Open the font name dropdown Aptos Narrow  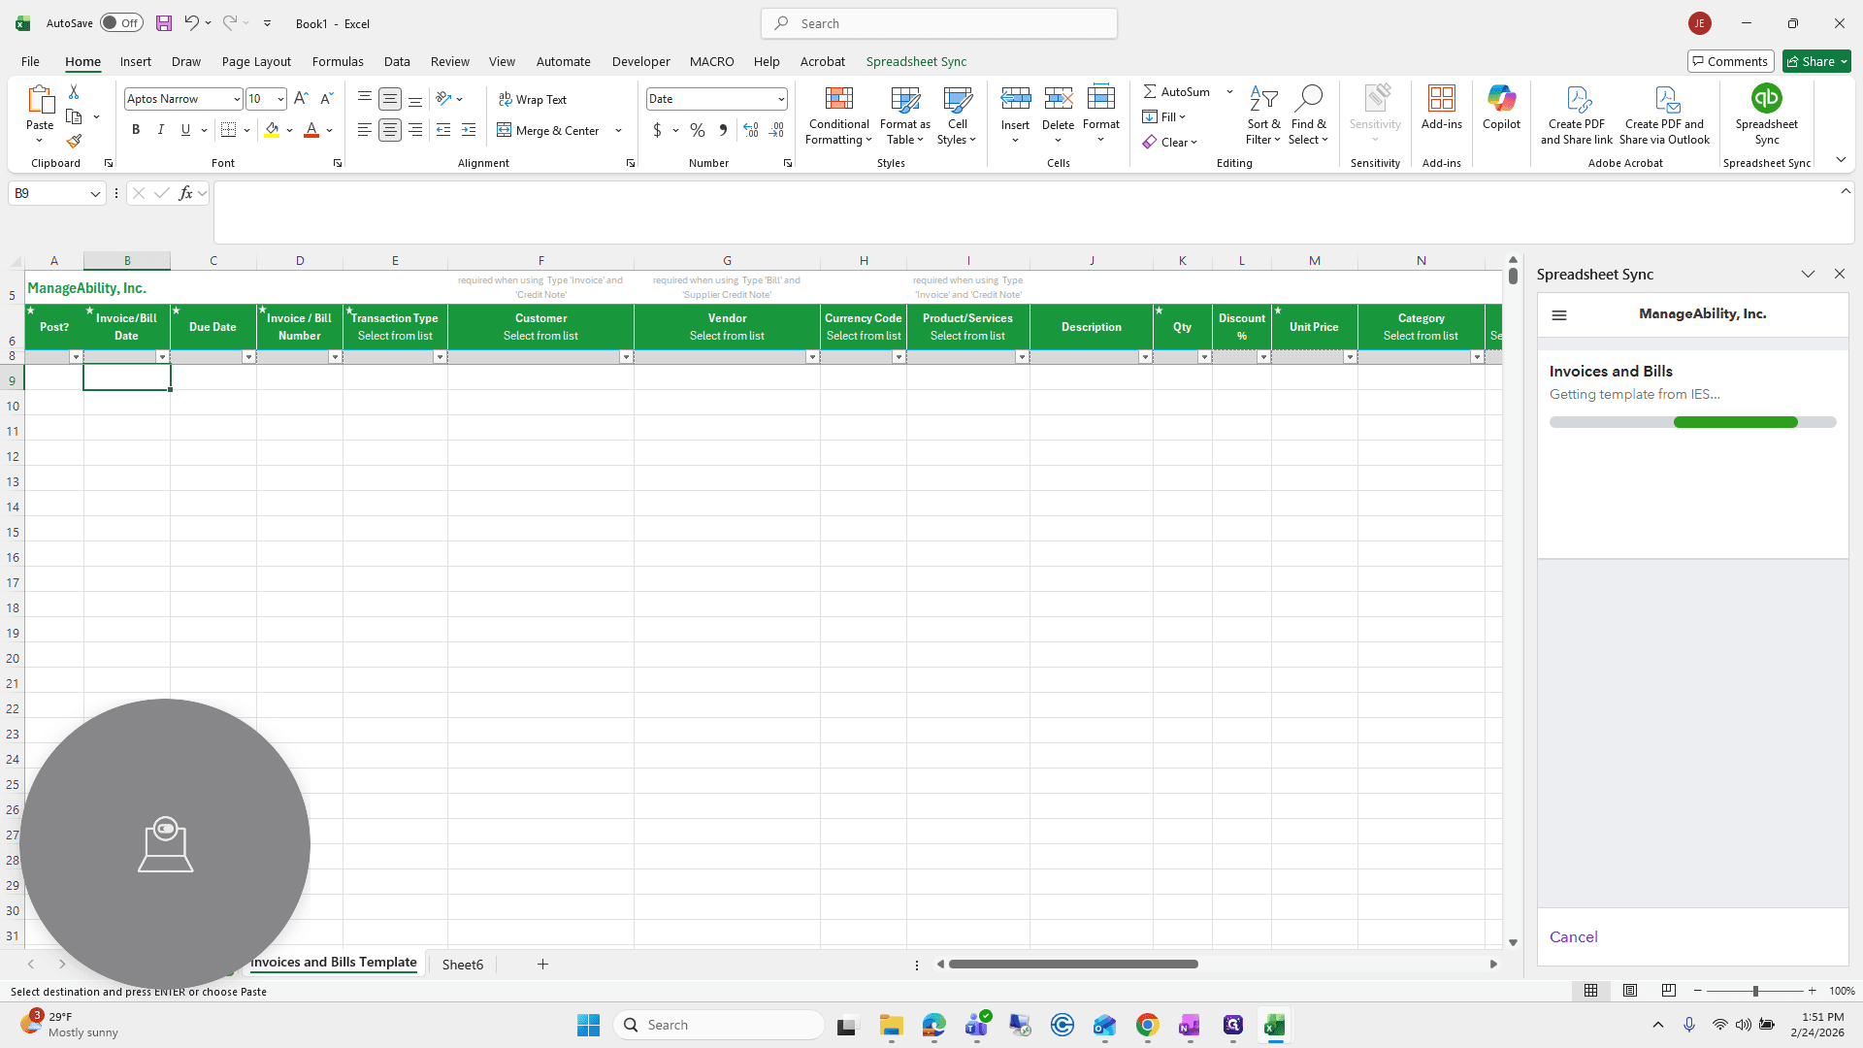236,99
